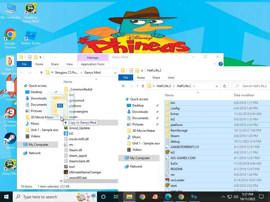Open CCleaner Browser desktop shortcut

click(x=10, y=117)
